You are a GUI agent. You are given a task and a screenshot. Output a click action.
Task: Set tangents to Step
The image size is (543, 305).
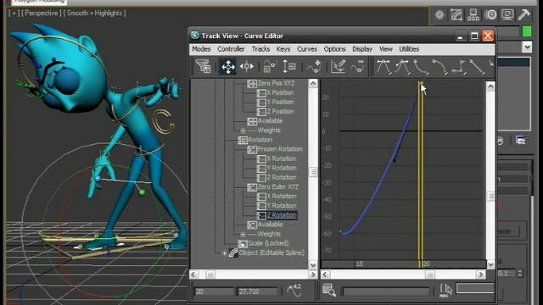click(458, 67)
